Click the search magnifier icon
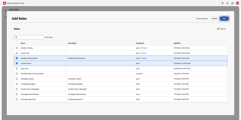The image size is (241, 120). [16, 37]
